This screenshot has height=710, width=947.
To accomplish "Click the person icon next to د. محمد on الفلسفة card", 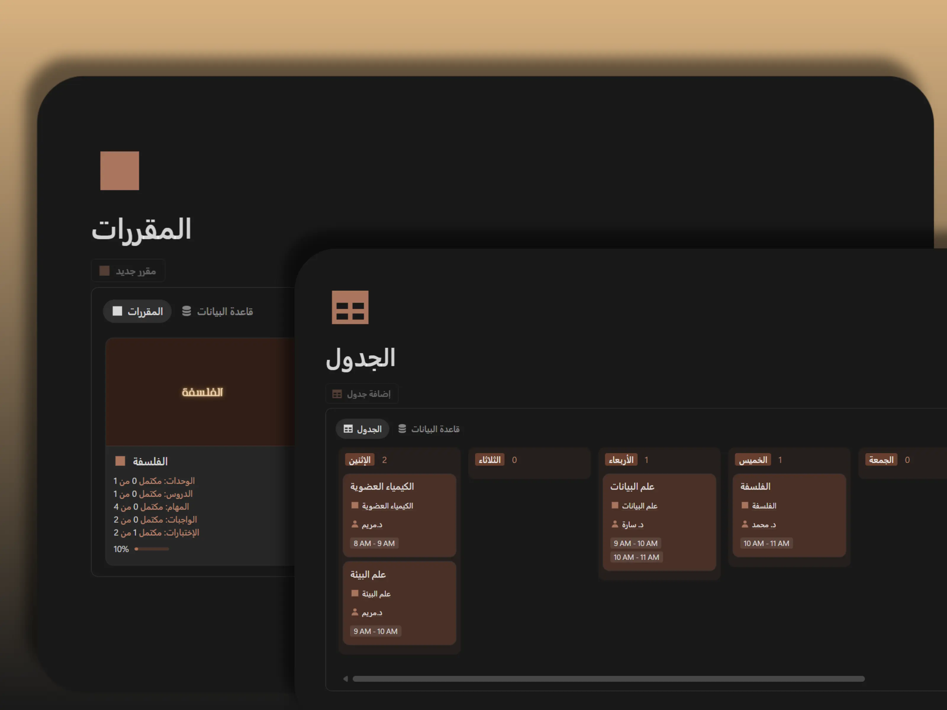I will [745, 524].
